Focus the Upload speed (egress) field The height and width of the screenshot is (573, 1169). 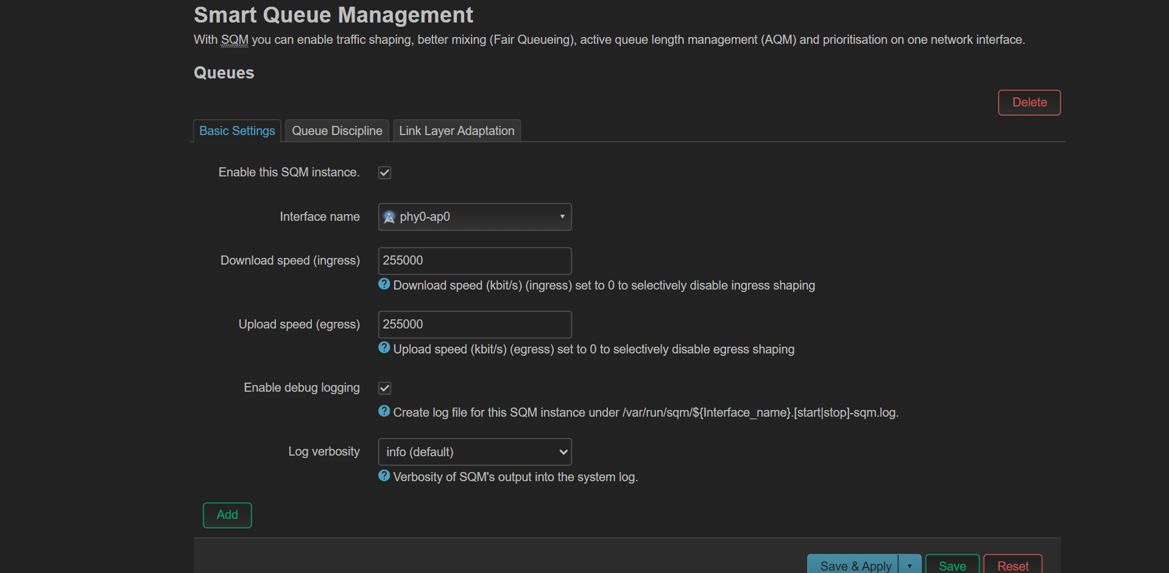coord(475,325)
